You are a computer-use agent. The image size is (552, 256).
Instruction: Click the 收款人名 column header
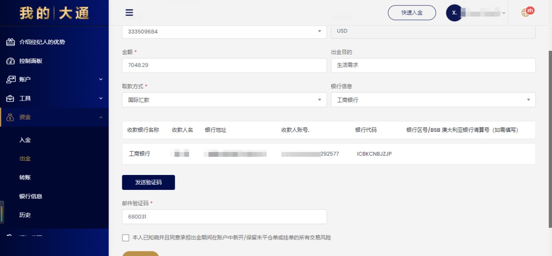(x=183, y=130)
